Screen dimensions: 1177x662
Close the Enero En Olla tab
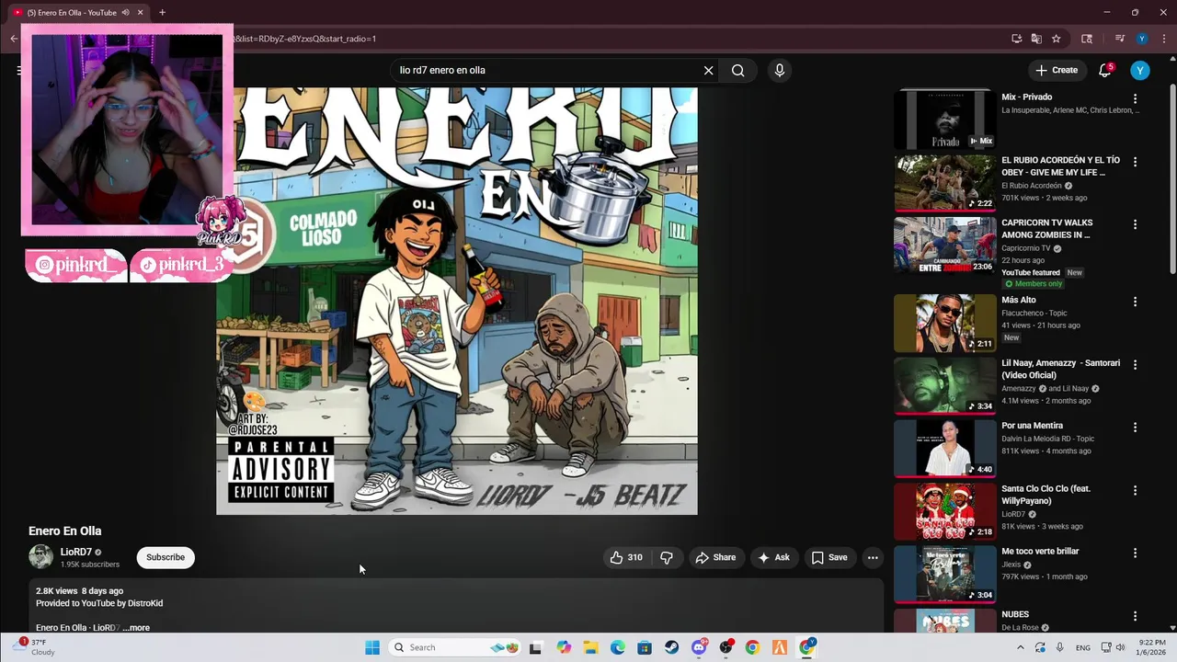coord(141,12)
